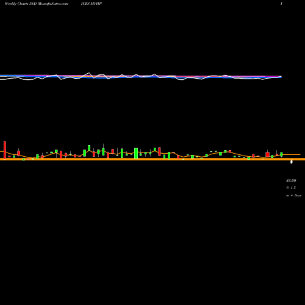Click the 'ICES MYHP' symbol label
The height and width of the screenshot is (305, 305).
91,4
